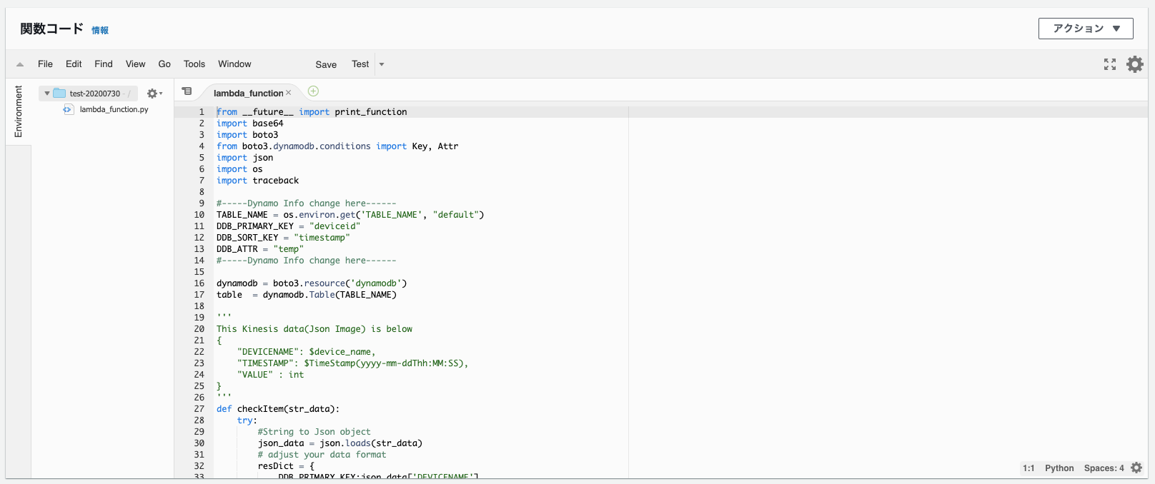Open the tab list pane icon
The image size is (1155, 484).
tap(187, 91)
